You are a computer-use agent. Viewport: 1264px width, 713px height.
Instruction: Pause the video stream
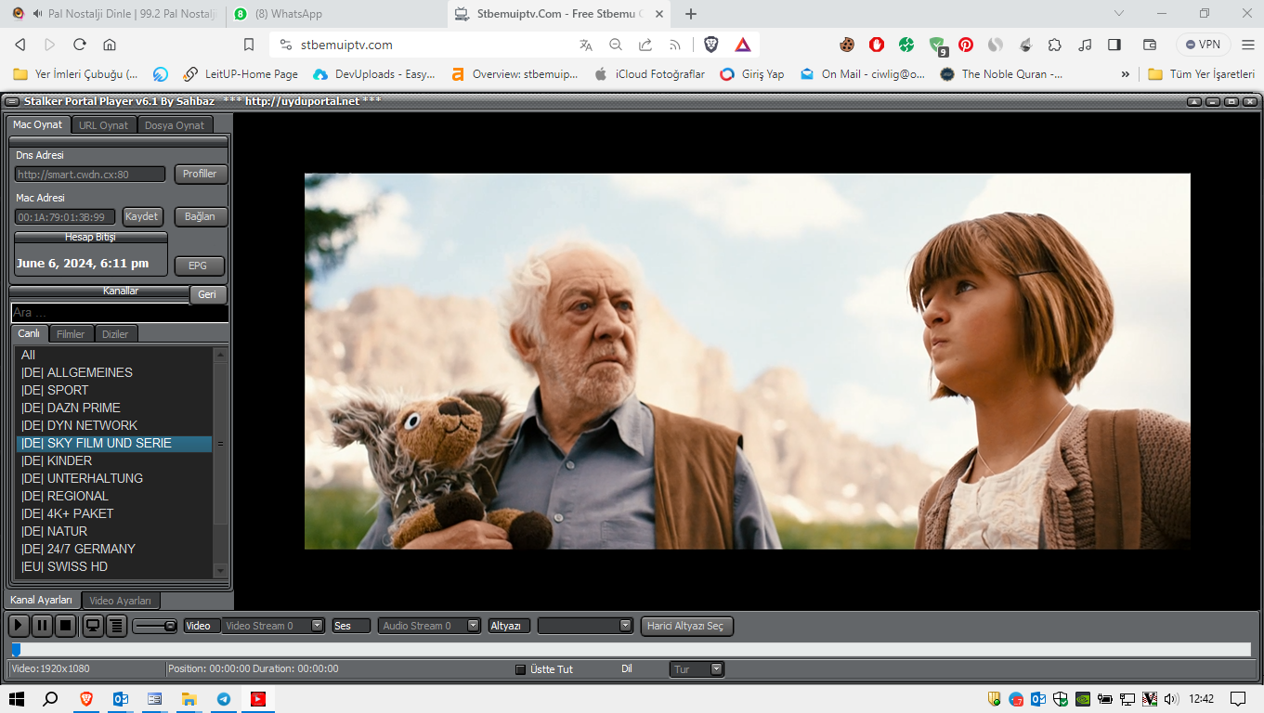[42, 626]
